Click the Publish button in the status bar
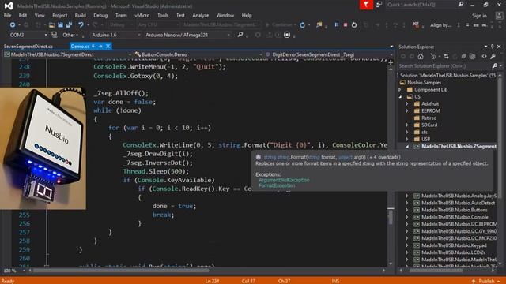Screen dimensions: 506x284 click(486, 281)
